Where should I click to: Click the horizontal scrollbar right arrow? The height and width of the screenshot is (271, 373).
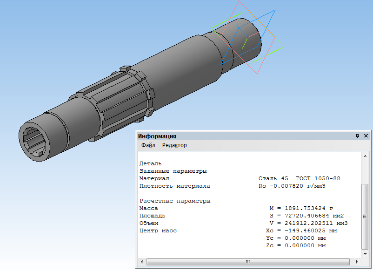[357, 262]
